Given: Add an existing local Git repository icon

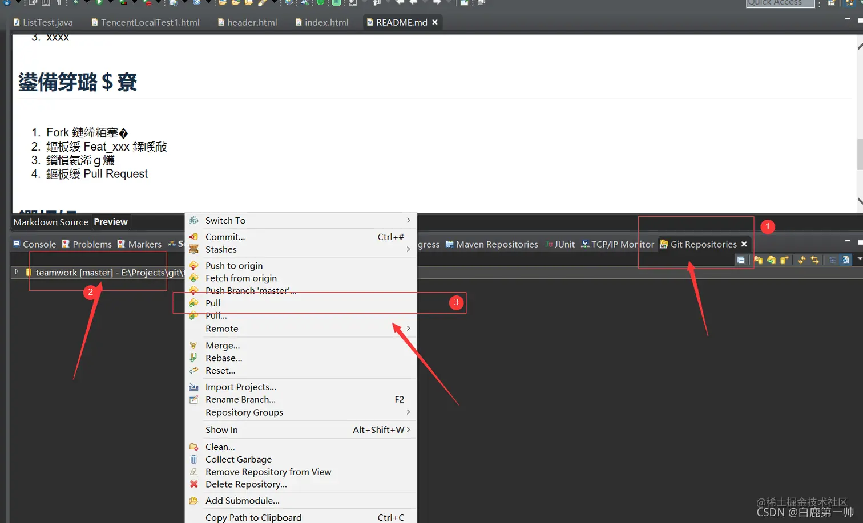Looking at the screenshot, I should pos(758,260).
